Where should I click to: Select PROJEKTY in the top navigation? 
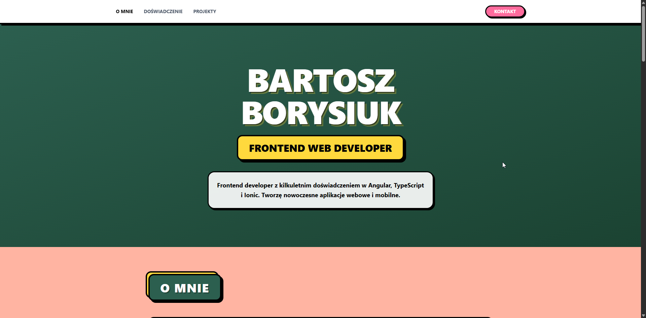pos(204,11)
